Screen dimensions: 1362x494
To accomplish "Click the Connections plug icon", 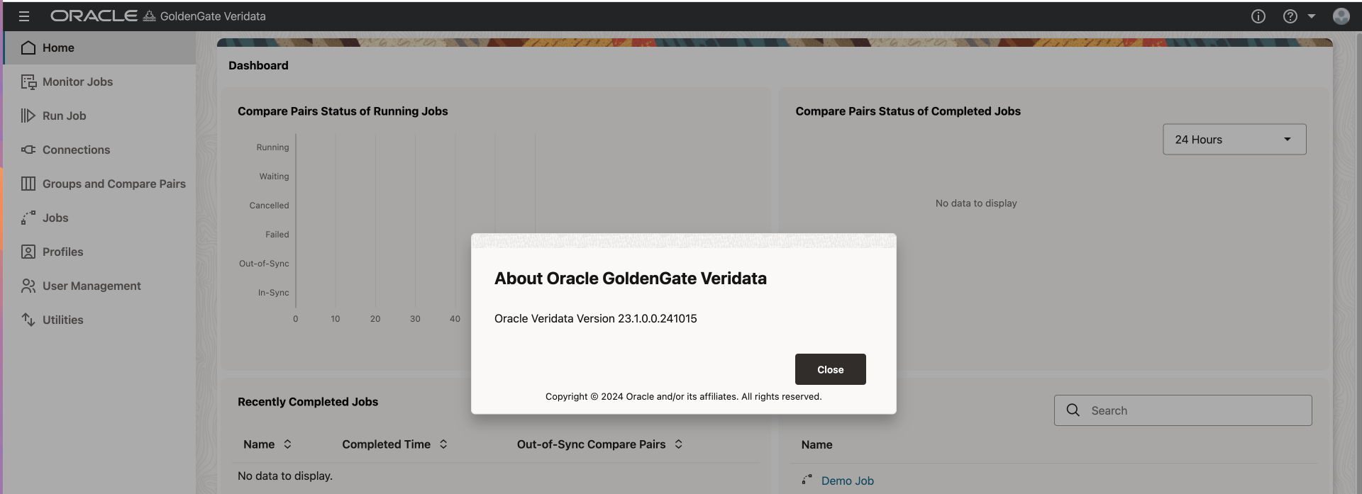I will pos(28,150).
